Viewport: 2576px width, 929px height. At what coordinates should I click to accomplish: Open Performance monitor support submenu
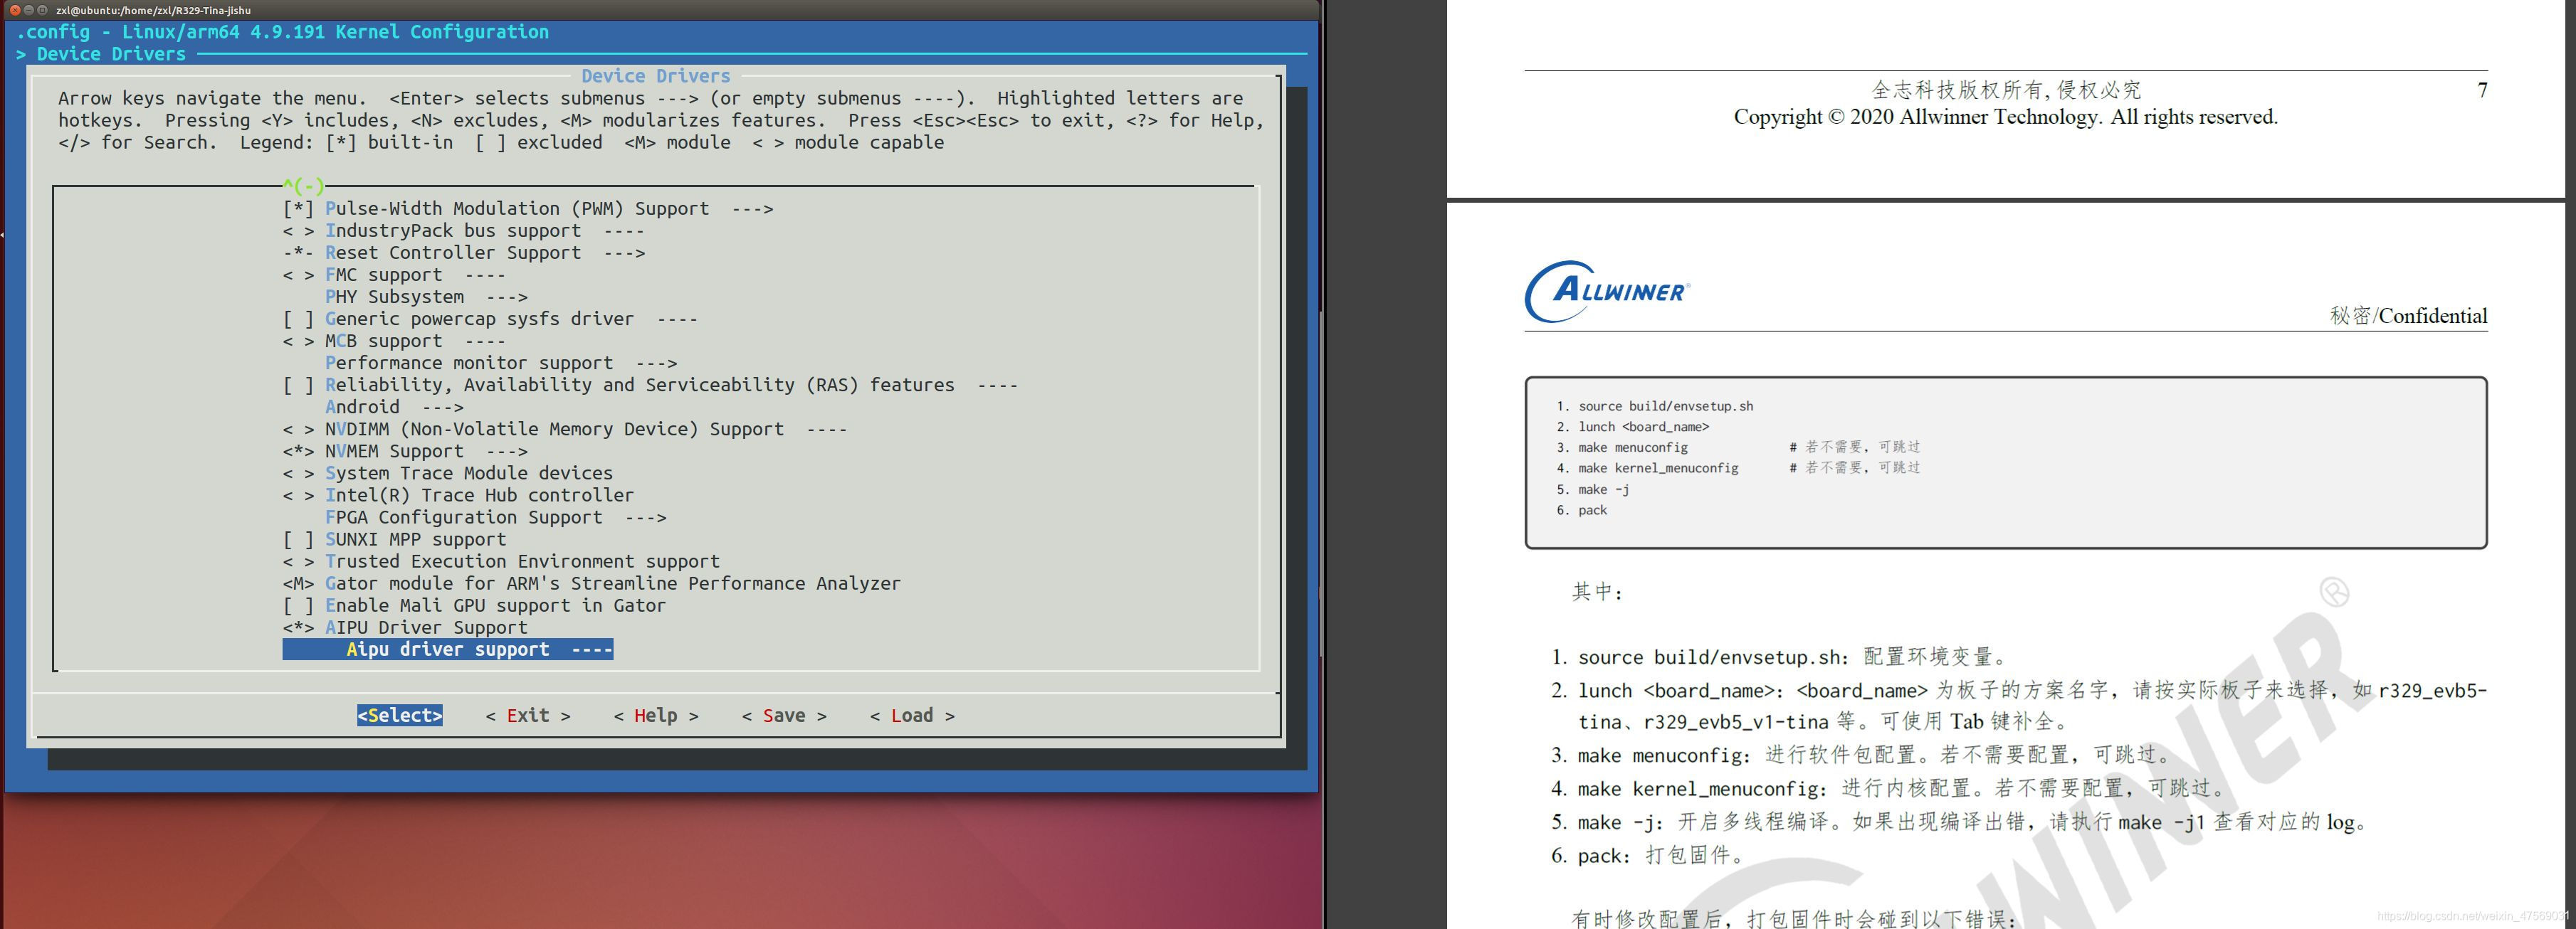501,363
